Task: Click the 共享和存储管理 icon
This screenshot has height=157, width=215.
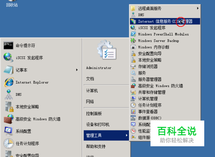Action: (133, 92)
